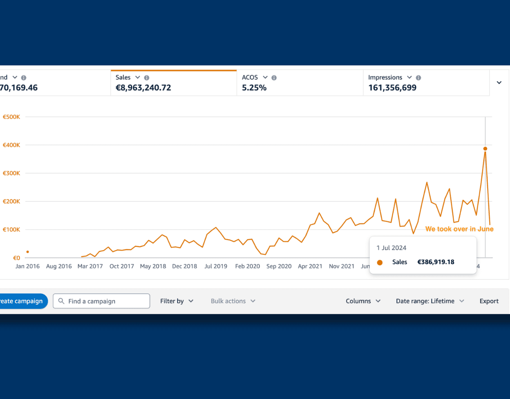The width and height of the screenshot is (510, 399).
Task: Click the Jul 2019 axis label
Action: click(216, 266)
